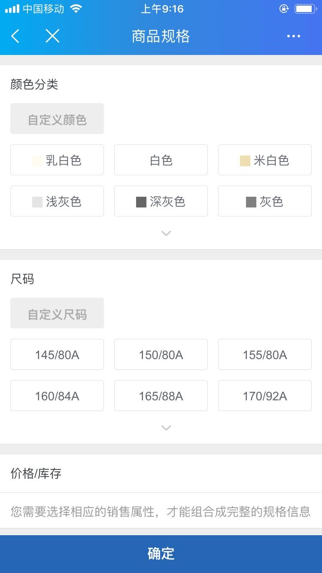Tap the 价格/库存 section header
322x573 pixels.
point(36,473)
